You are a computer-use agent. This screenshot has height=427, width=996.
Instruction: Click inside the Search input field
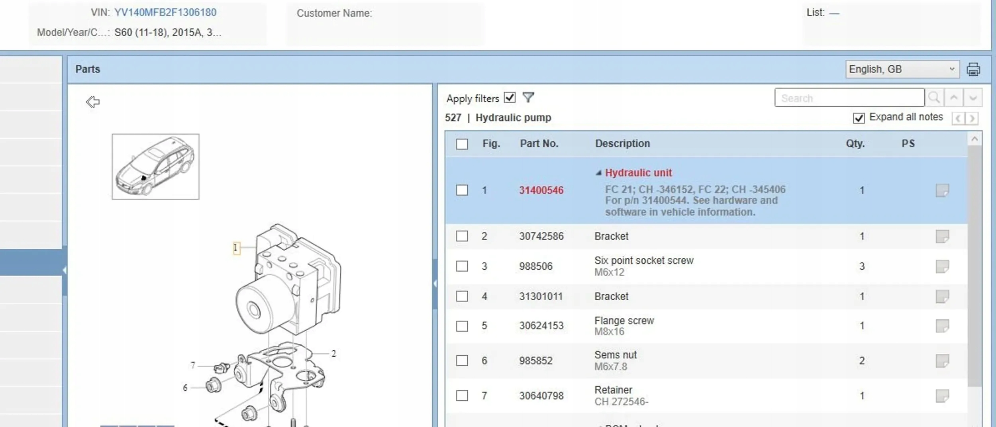pyautogui.click(x=849, y=98)
